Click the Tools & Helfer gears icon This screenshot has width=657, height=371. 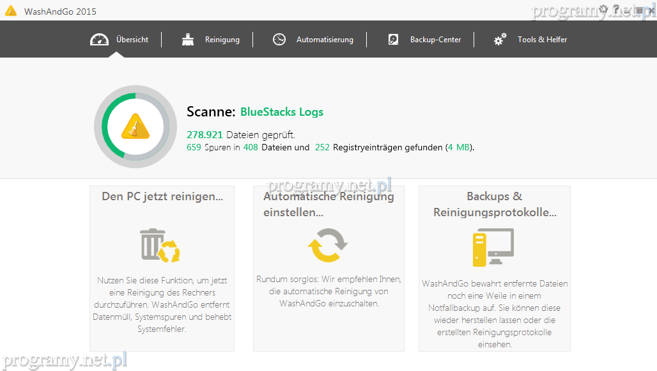500,40
